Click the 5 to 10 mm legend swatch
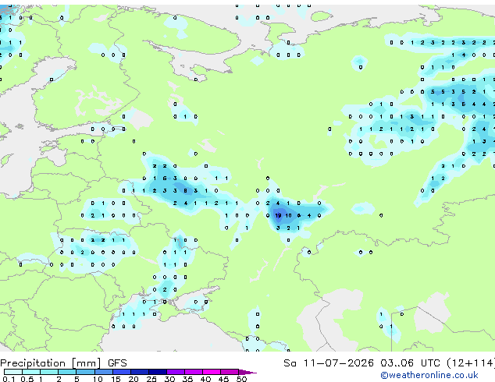This screenshot has width=495, height=382. pyautogui.click(x=85, y=372)
